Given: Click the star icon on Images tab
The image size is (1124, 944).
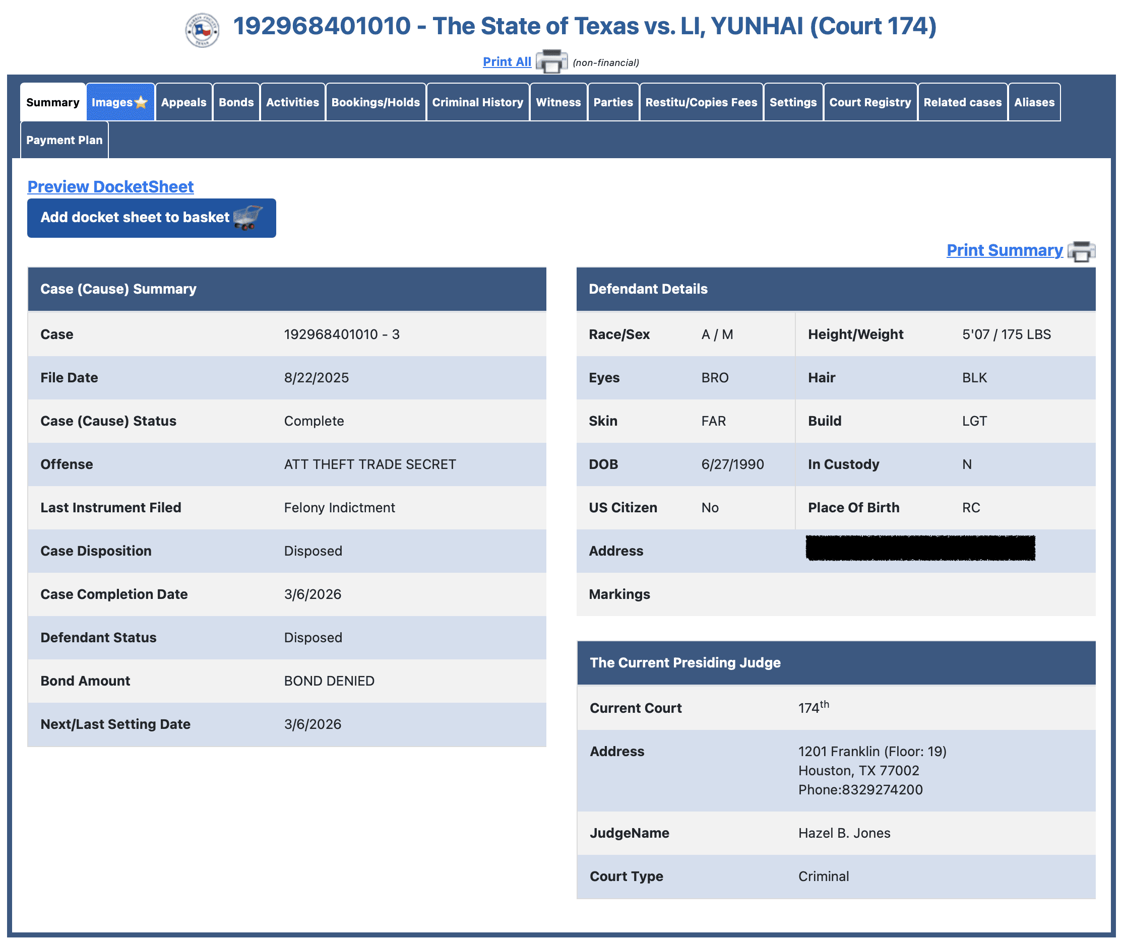Looking at the screenshot, I should 141,102.
